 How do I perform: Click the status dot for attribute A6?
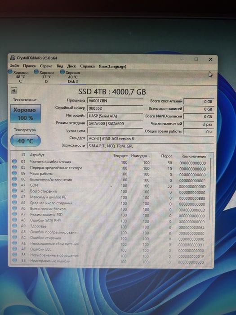tap(14, 208)
